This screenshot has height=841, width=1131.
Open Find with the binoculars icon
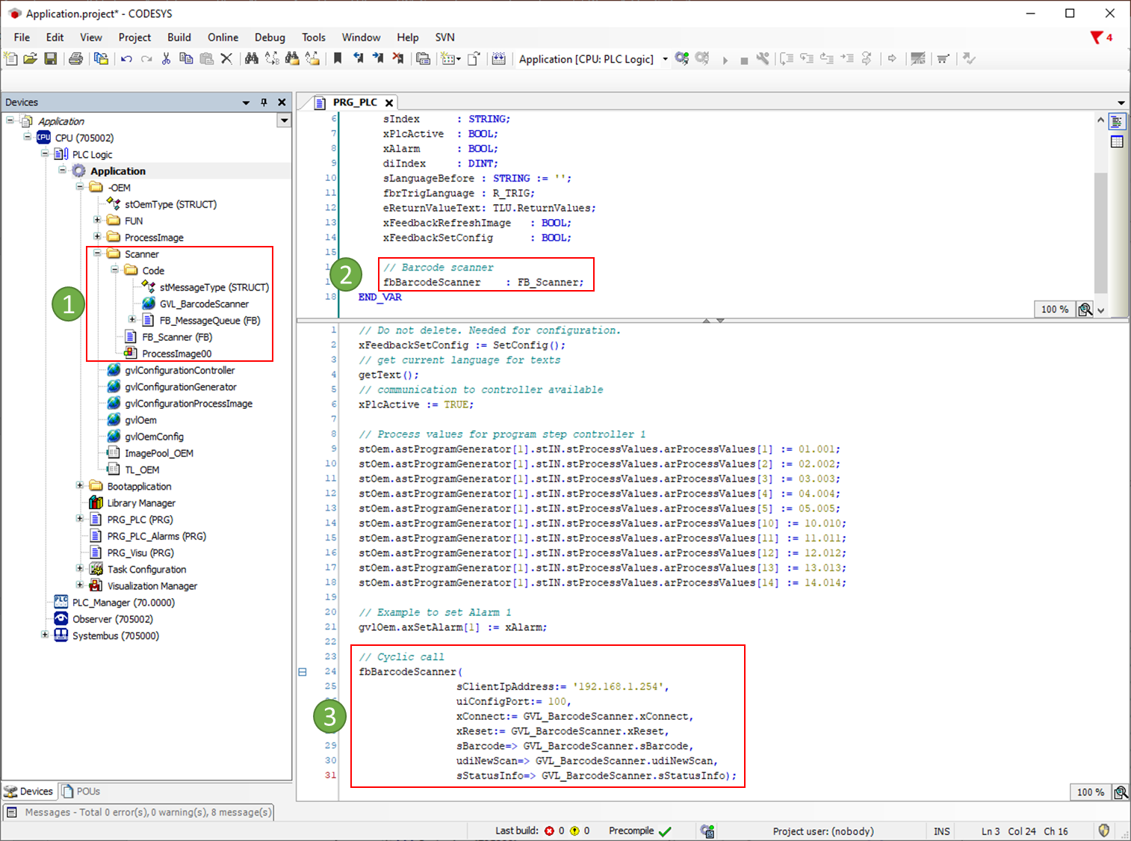point(252,58)
